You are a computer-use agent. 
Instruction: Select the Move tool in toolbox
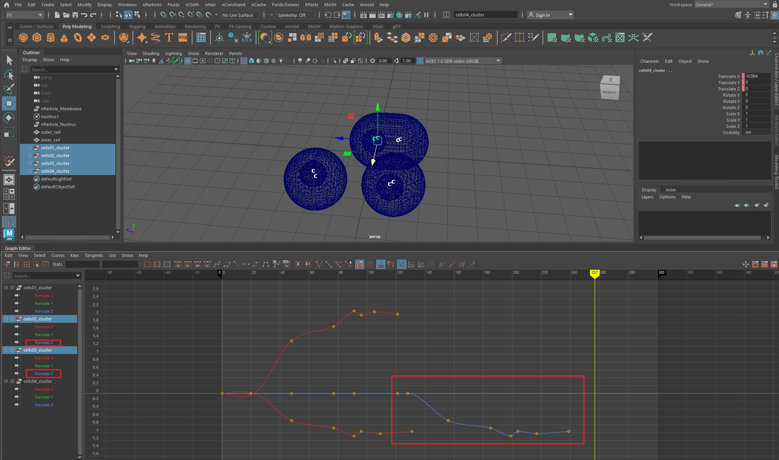coord(9,103)
